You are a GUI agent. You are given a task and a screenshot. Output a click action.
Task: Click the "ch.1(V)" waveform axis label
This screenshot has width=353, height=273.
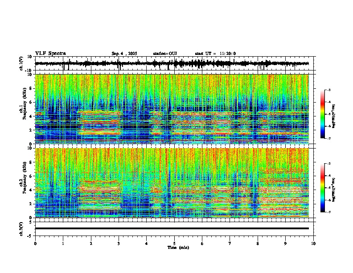pos(22,63)
